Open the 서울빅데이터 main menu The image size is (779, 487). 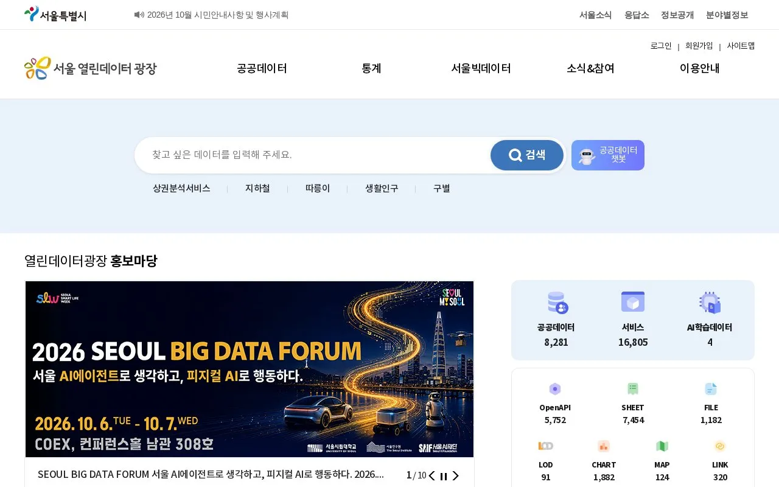[481, 68]
